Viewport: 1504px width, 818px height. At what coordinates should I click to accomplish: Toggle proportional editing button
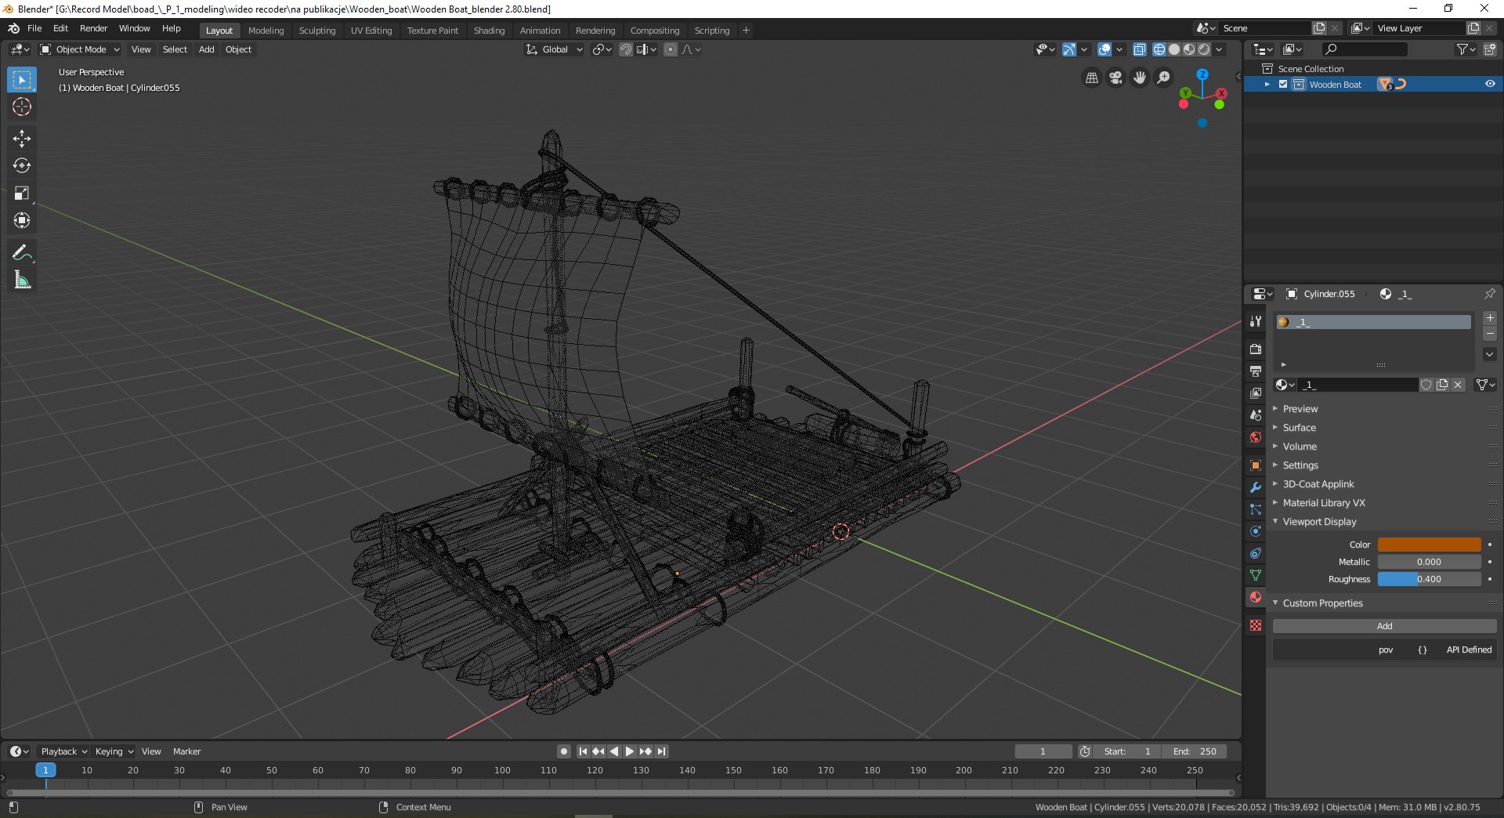point(671,49)
